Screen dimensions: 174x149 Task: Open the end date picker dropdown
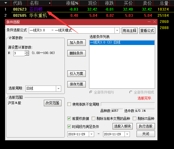(x=127, y=134)
